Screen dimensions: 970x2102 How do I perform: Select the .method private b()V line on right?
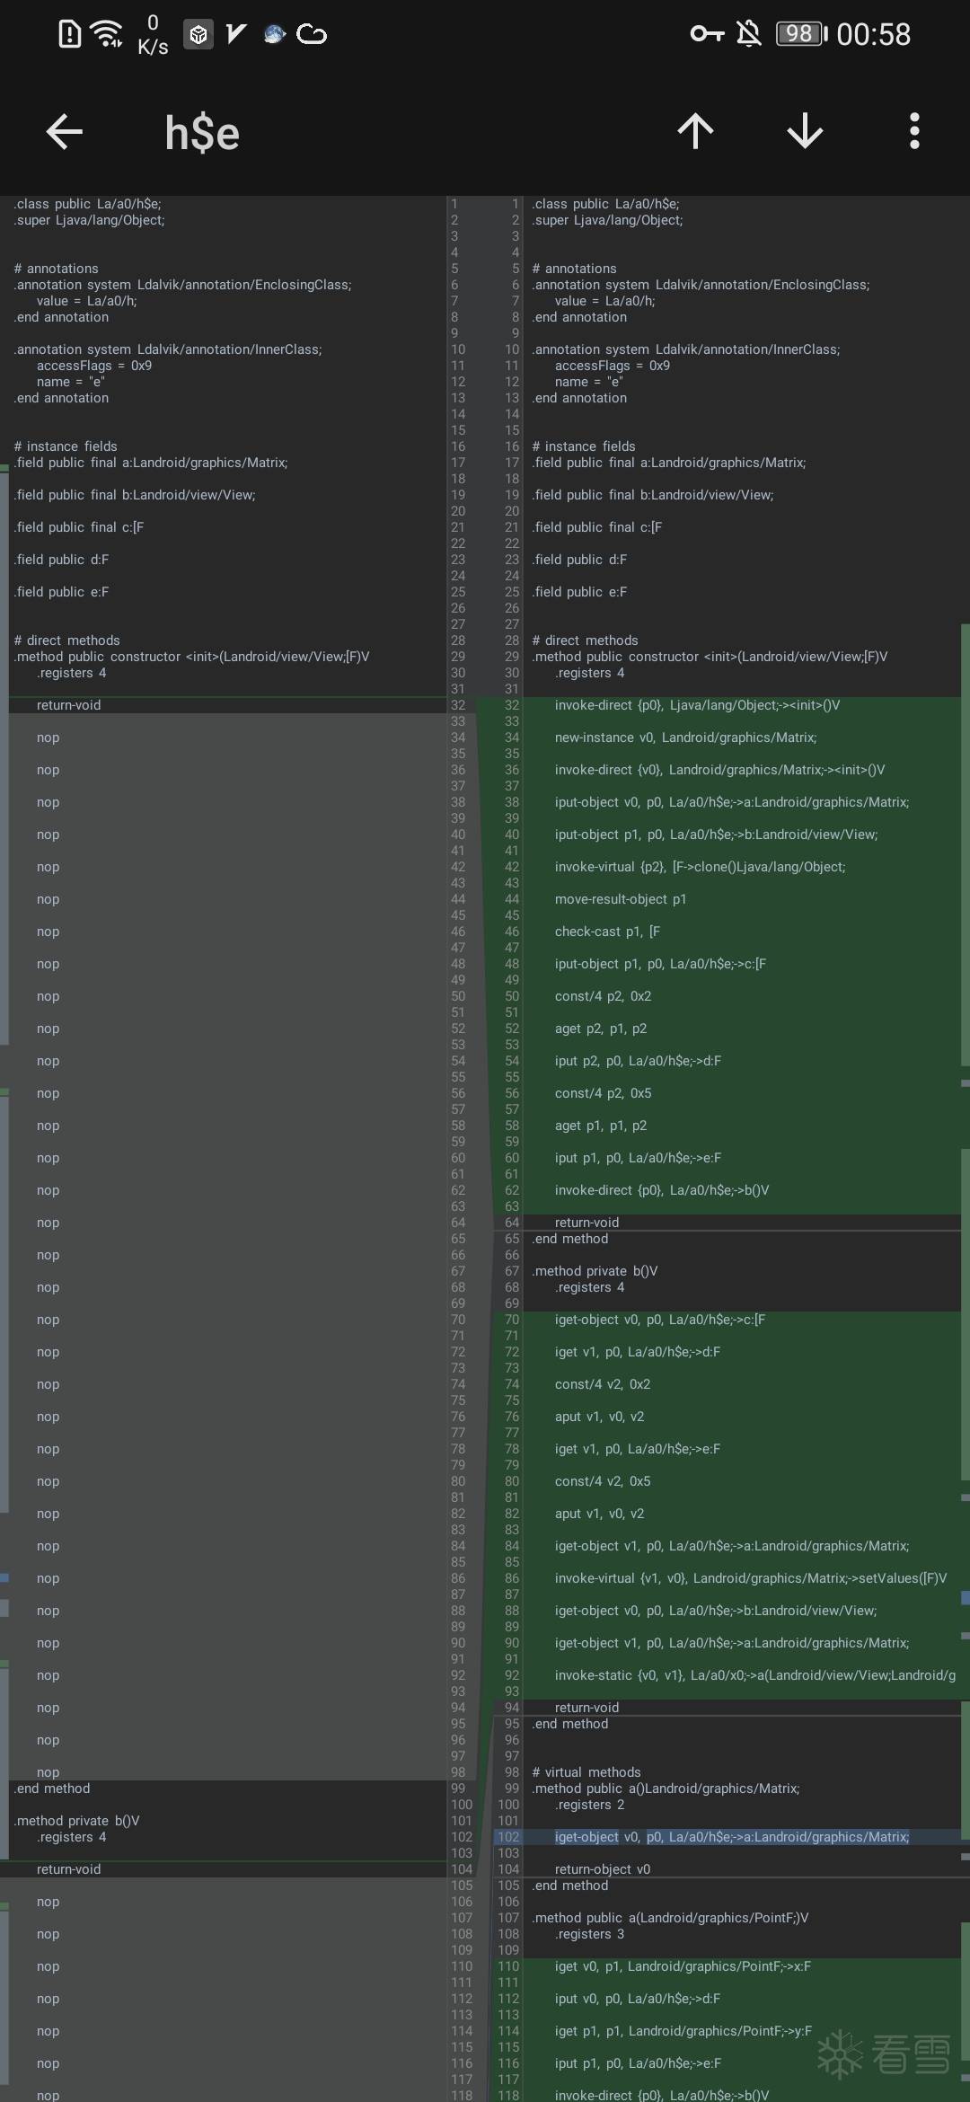[x=595, y=1271]
